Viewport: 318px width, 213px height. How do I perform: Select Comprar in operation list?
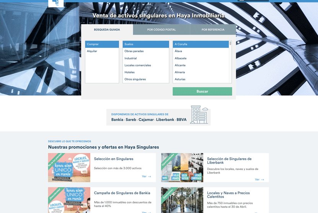pyautogui.click(x=102, y=44)
